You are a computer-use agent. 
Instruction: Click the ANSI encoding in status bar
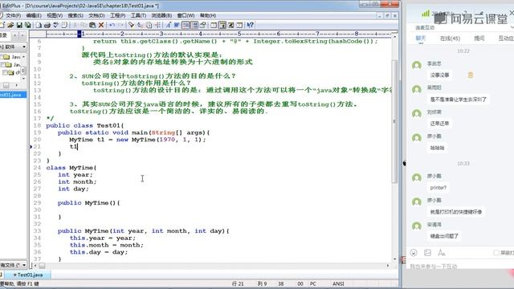point(338,283)
